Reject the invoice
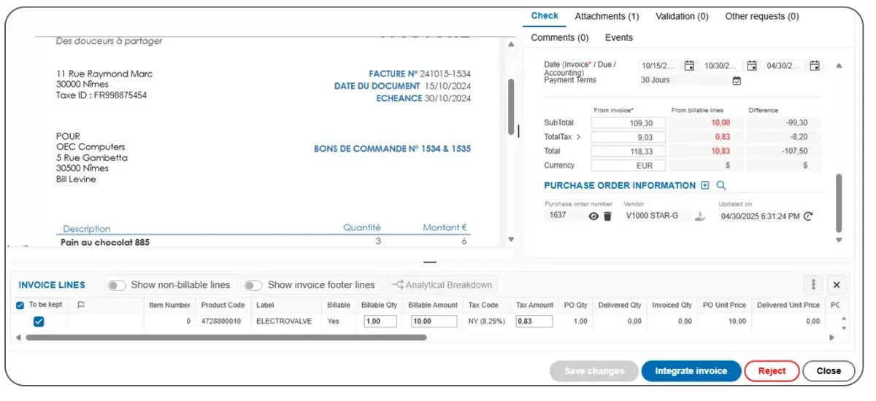The image size is (876, 401). tap(772, 371)
